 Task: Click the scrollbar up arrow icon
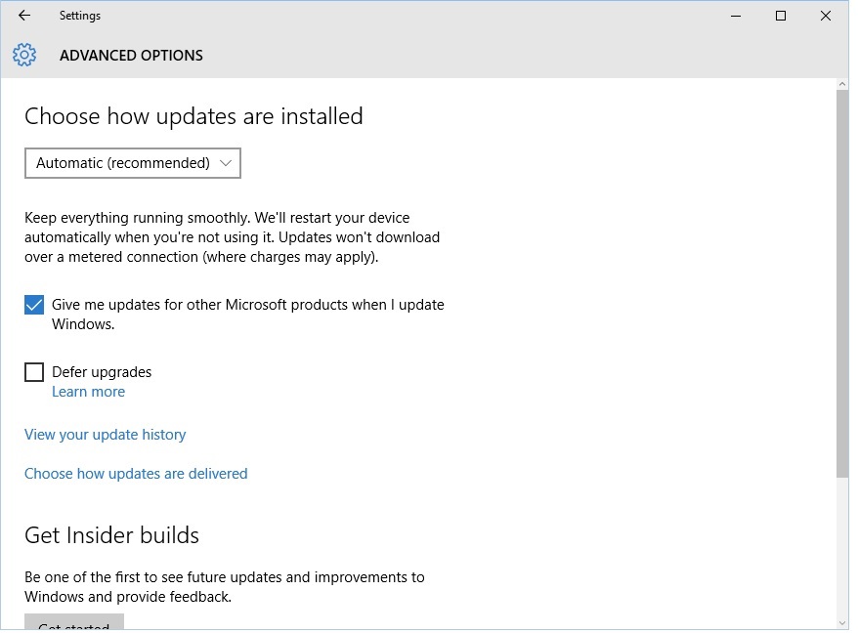841,86
